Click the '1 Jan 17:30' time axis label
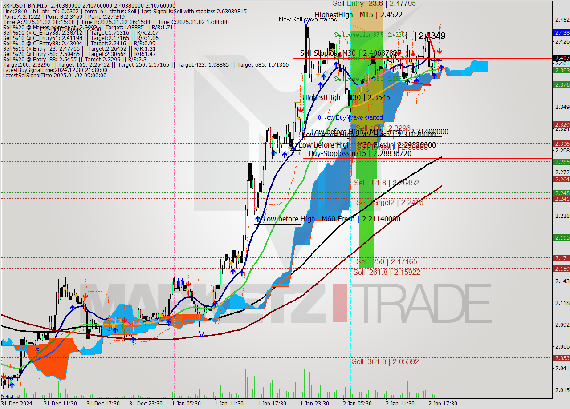Screen dimensions: 570x409 [272, 404]
